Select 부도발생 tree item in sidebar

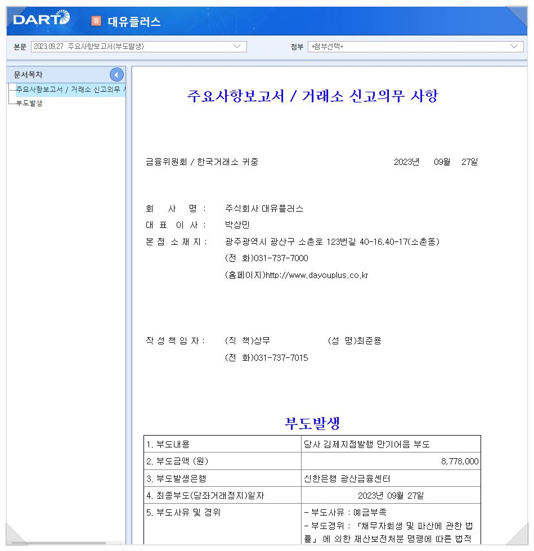click(29, 103)
